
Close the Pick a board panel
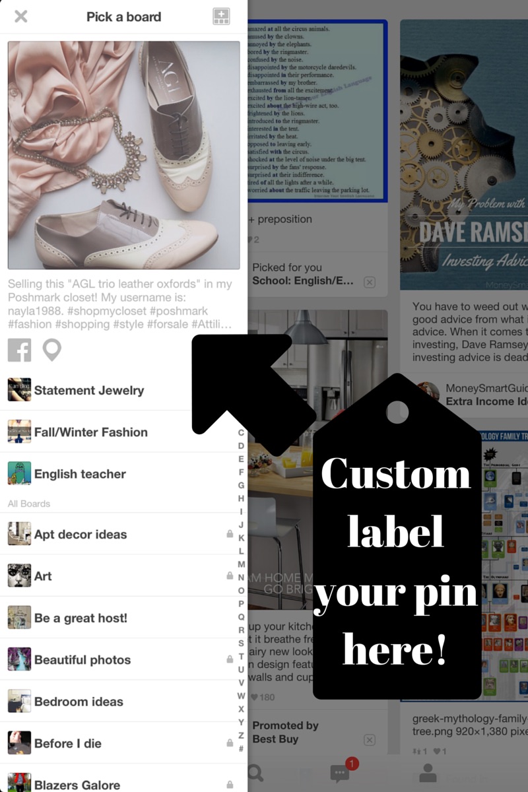(x=21, y=16)
